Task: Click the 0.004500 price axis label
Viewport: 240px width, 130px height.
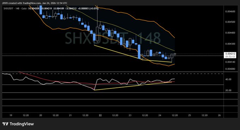Action: click(230, 22)
